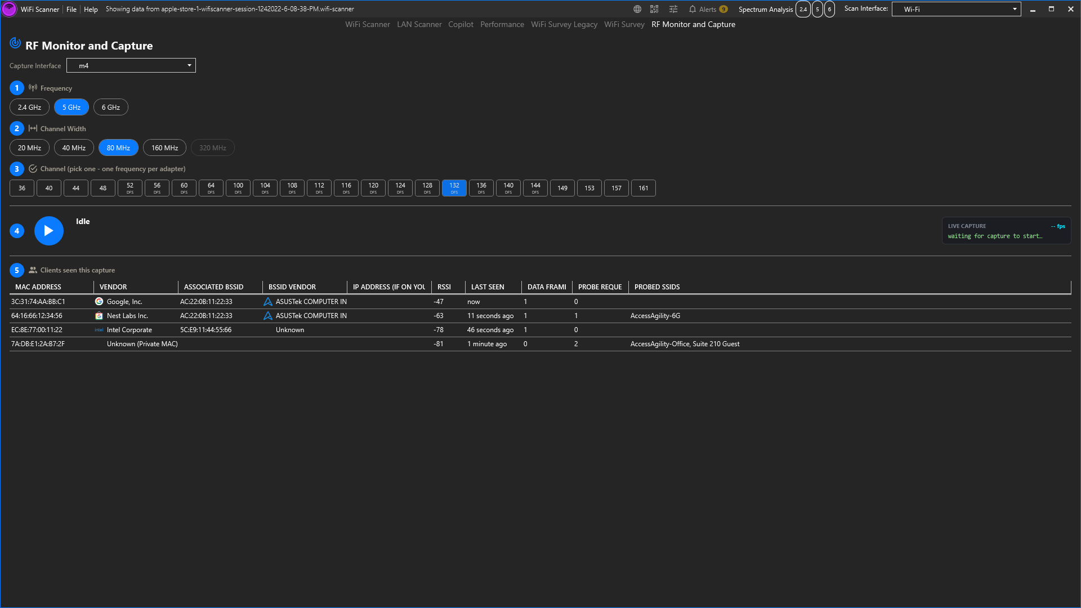
Task: Open the File menu
Action: coord(72,9)
